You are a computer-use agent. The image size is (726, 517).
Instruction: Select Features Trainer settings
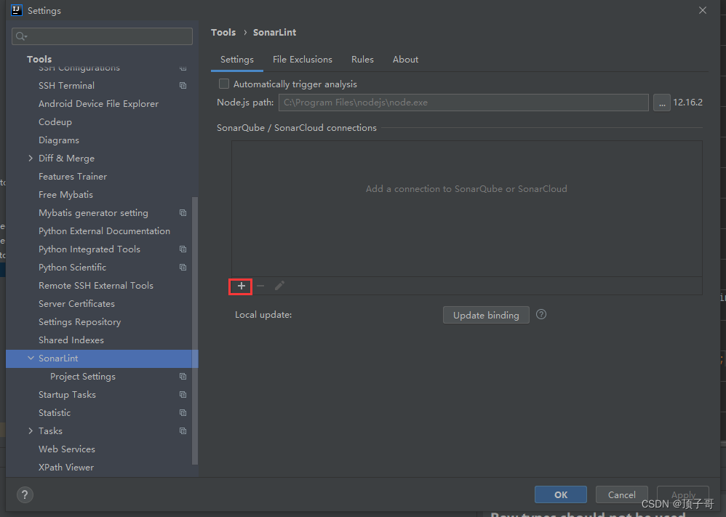click(x=73, y=177)
